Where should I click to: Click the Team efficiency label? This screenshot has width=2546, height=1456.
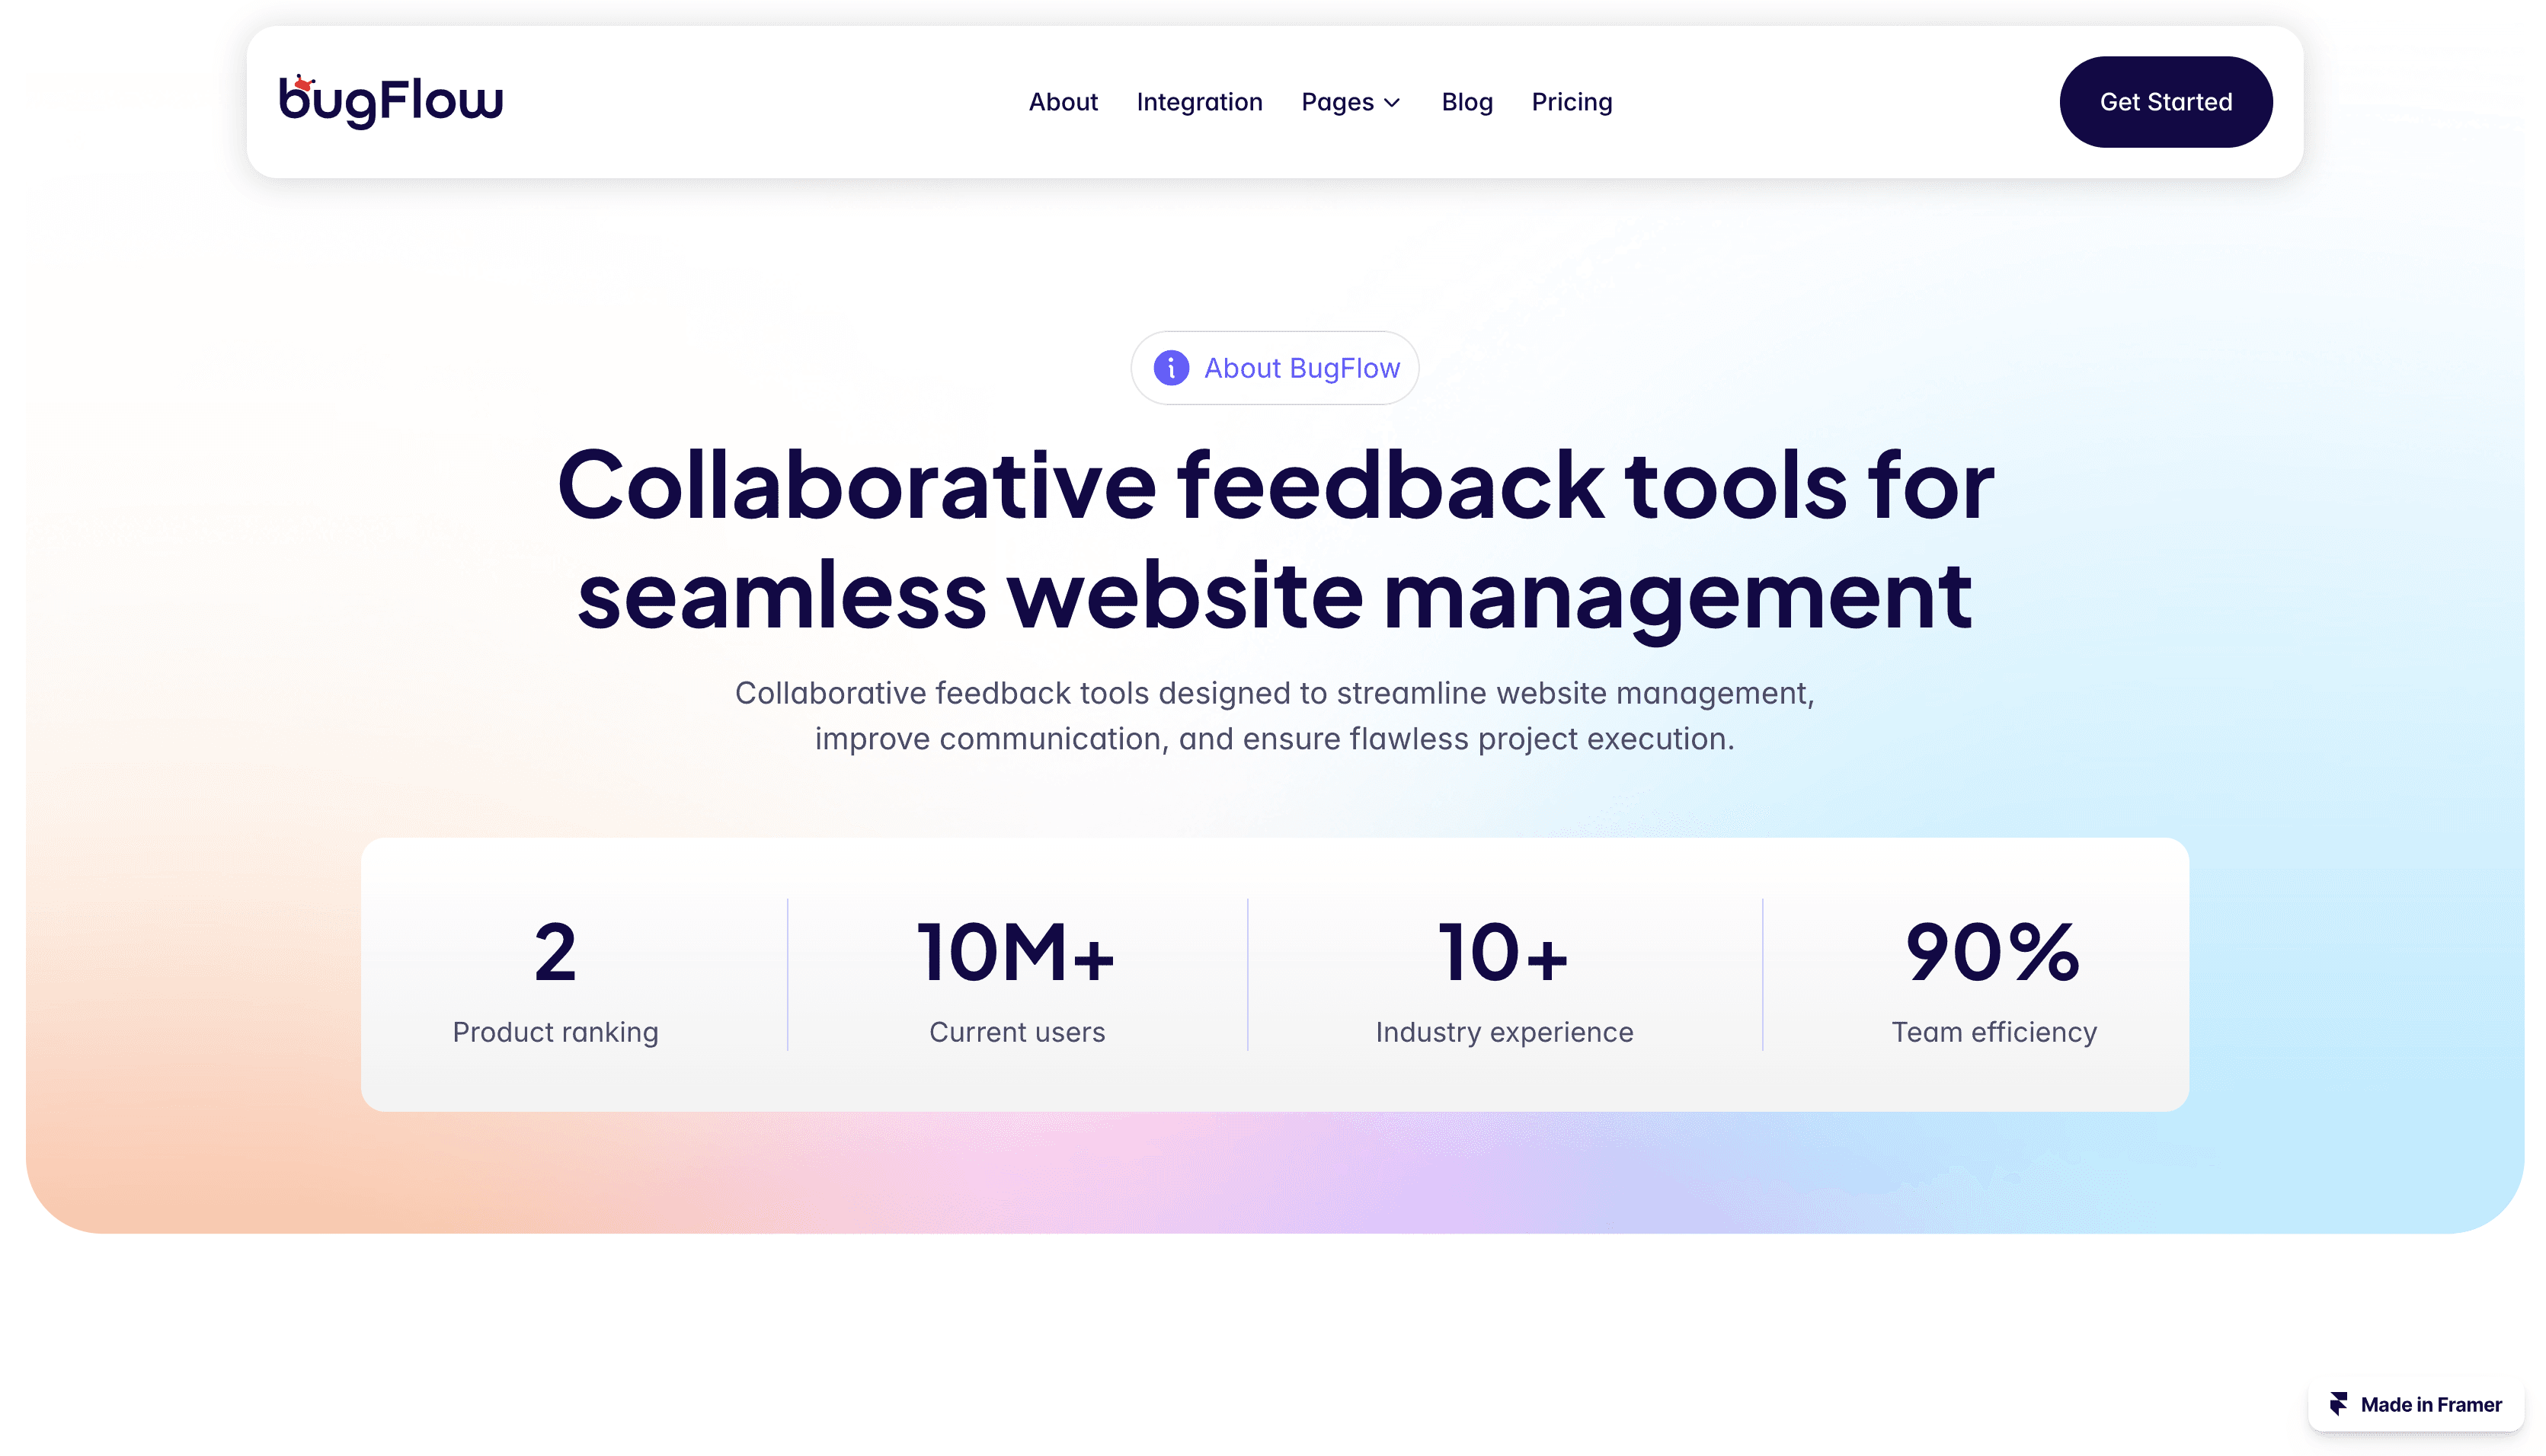(x=1993, y=1032)
